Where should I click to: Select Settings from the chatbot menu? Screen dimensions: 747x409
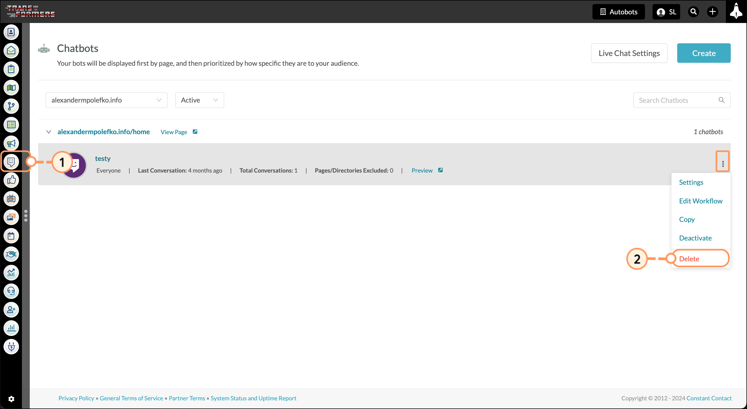pyautogui.click(x=691, y=182)
